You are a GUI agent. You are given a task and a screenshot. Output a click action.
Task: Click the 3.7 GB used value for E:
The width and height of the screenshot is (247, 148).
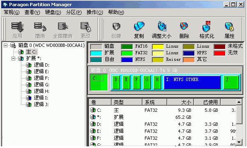point(211,131)
